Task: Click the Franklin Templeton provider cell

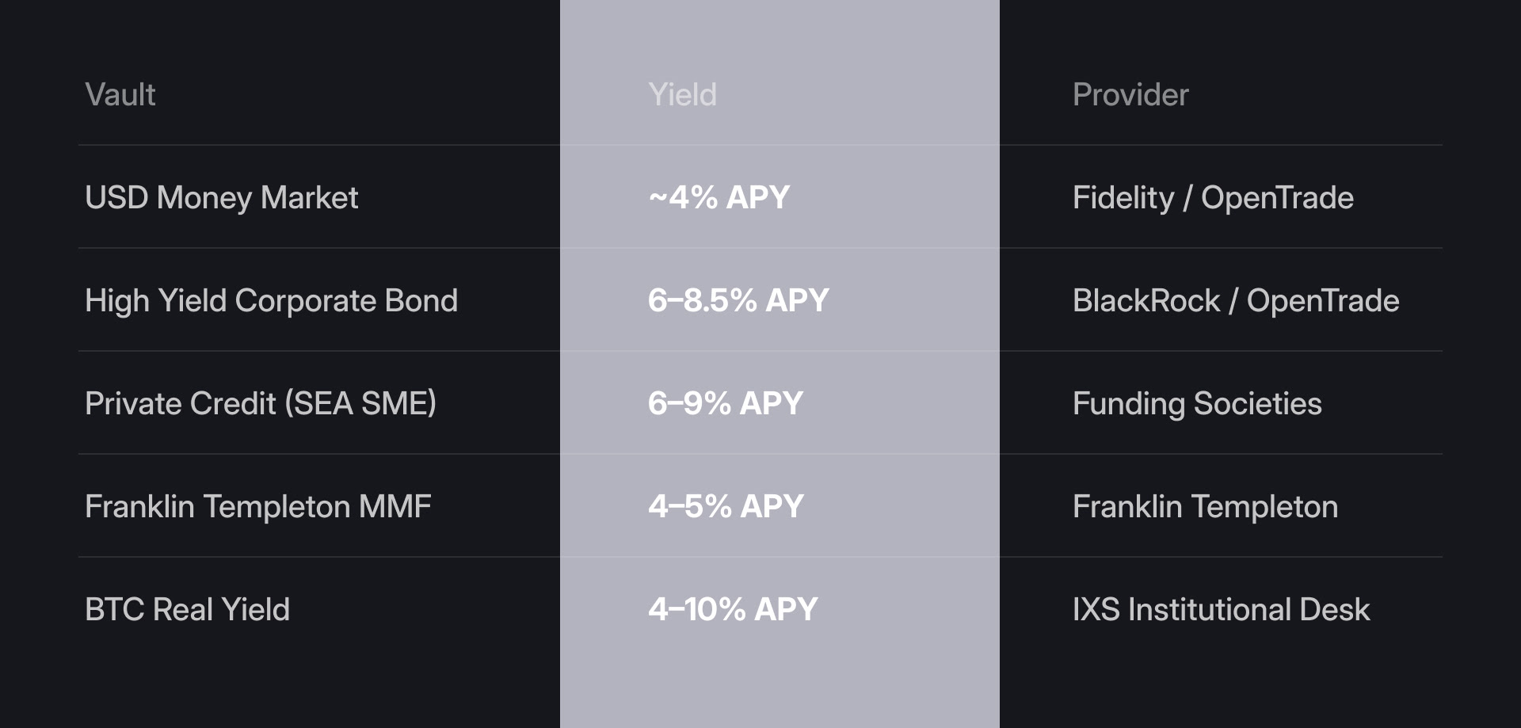Action: (1205, 507)
